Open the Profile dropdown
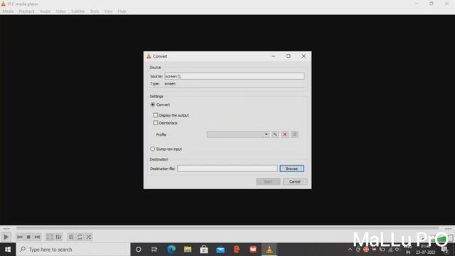The width and height of the screenshot is (455, 256). click(x=238, y=134)
